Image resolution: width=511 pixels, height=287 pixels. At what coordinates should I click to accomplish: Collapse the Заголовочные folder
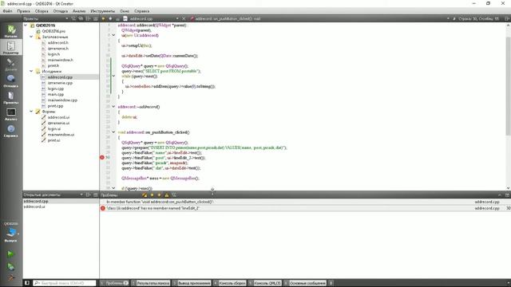[x=31, y=37]
